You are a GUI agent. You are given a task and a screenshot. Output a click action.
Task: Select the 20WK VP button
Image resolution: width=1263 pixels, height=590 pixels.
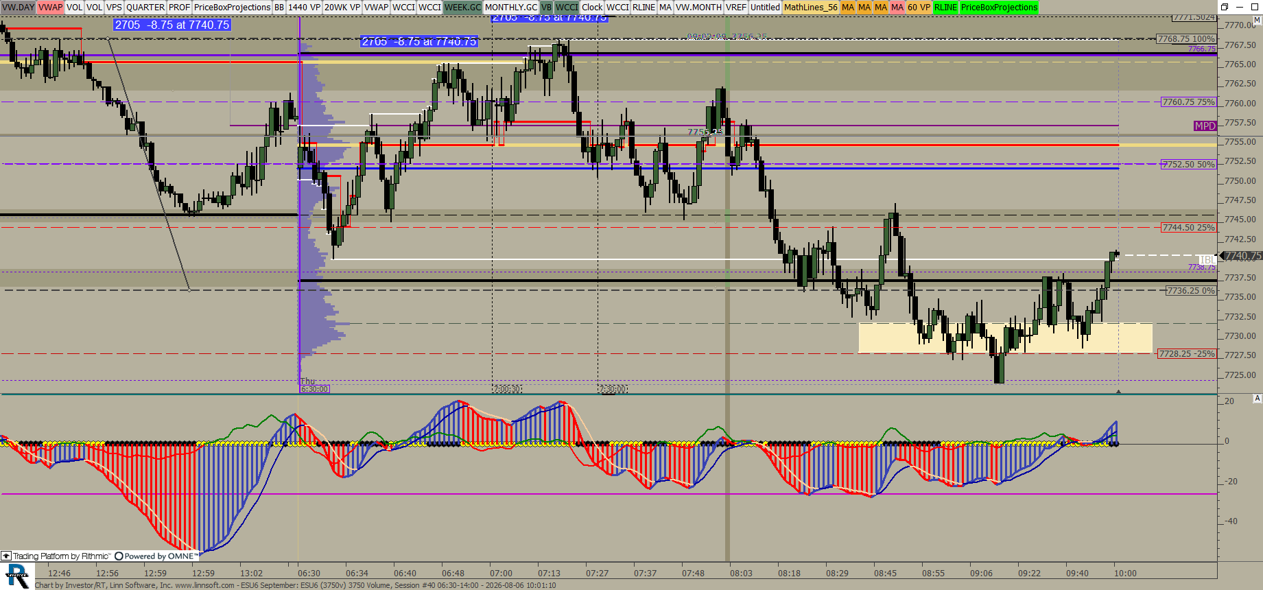click(x=342, y=7)
